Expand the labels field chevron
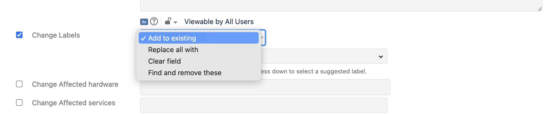The image size is (545, 114). coord(381,57)
